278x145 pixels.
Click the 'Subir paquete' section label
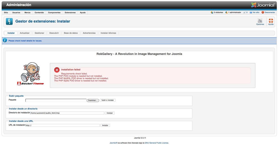pos(16,96)
